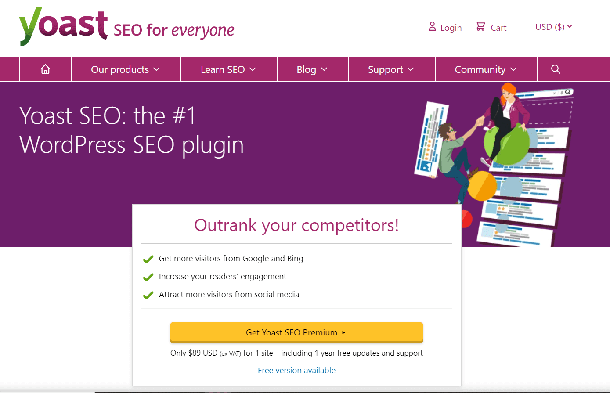Click the Login person icon
This screenshot has height=393, width=610.
click(432, 27)
